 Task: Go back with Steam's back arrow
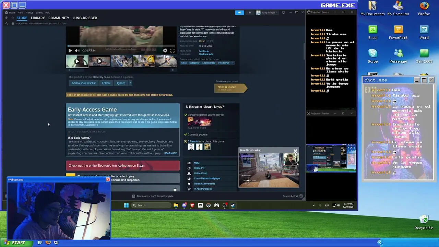tap(7, 18)
